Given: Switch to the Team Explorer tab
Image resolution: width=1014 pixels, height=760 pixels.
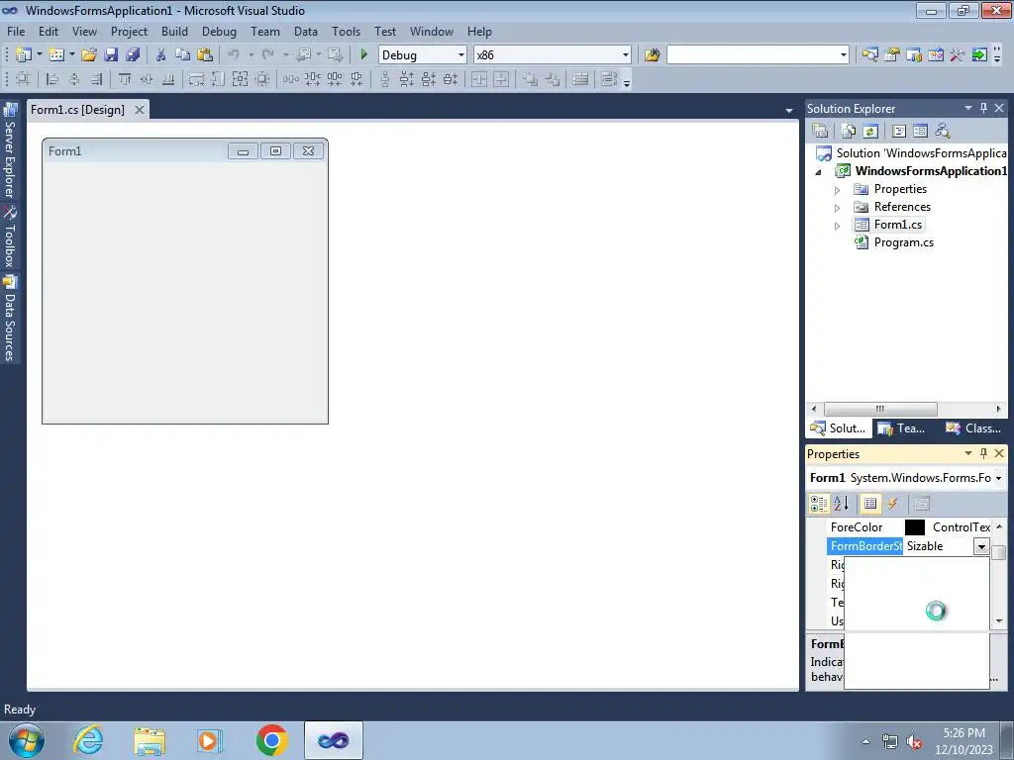Looking at the screenshot, I should (902, 427).
